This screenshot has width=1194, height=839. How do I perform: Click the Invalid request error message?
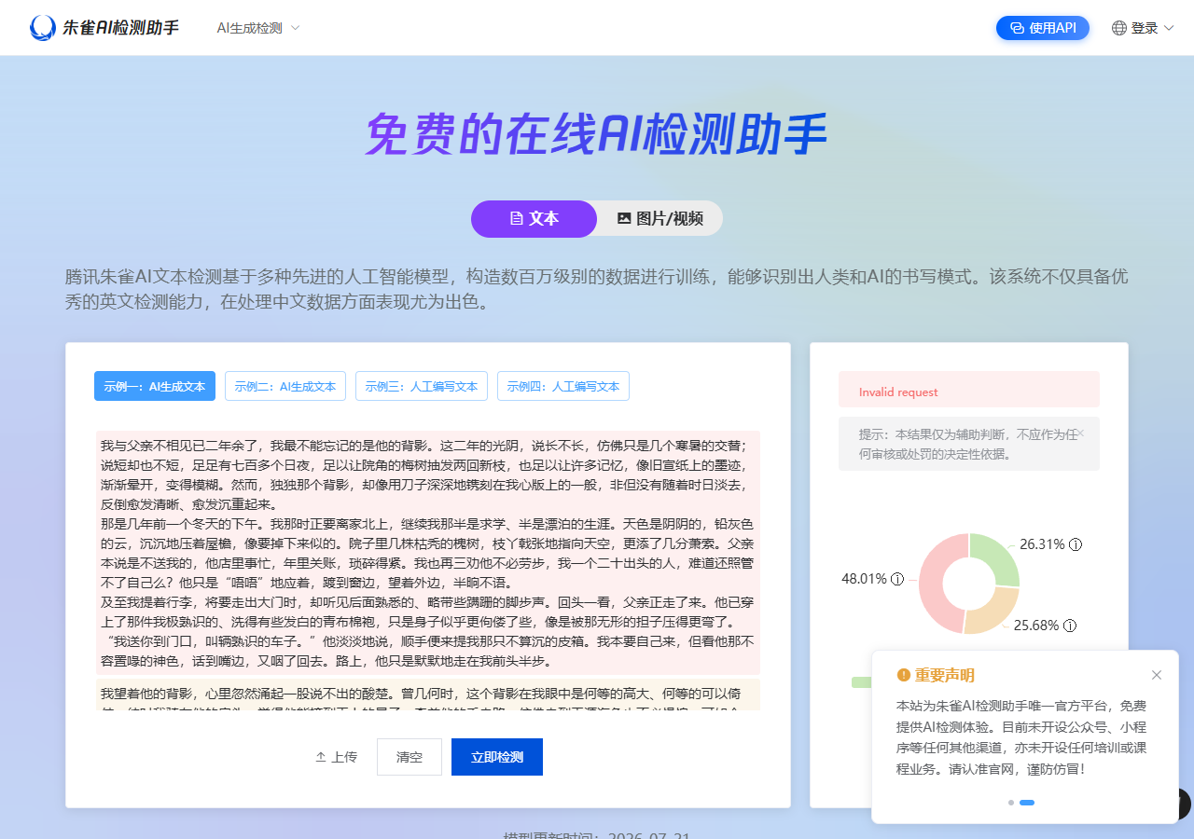click(x=969, y=389)
